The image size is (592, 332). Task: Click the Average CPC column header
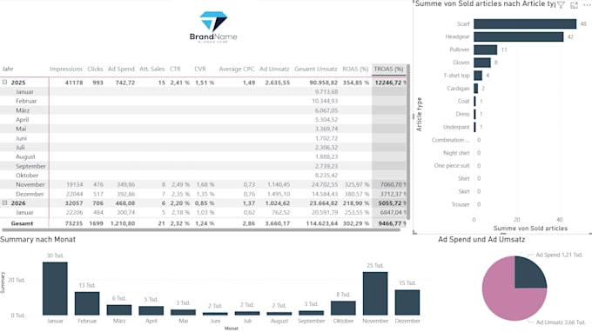[237, 69]
